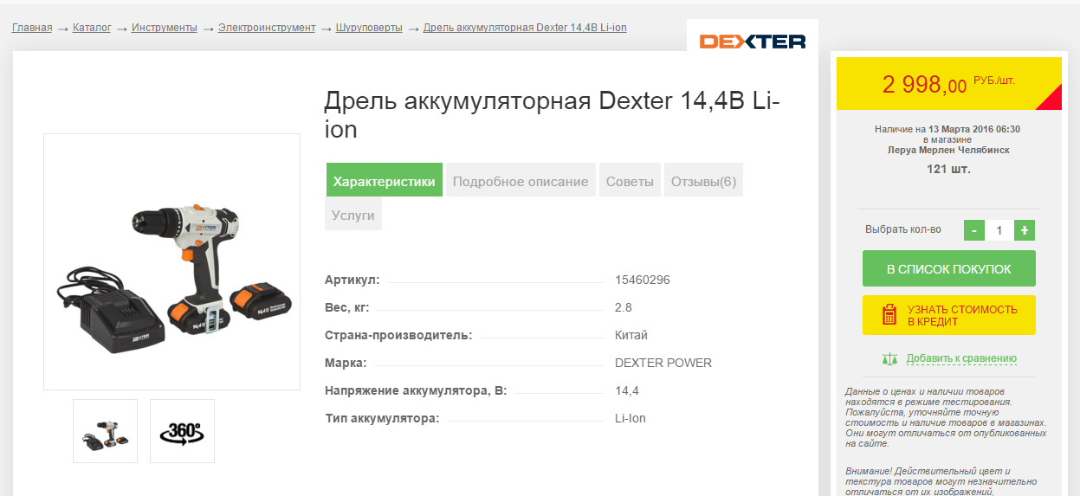The height and width of the screenshot is (496, 1080).
Task: Click the Напряжение аккумулятора, В label
Action: pos(415,390)
